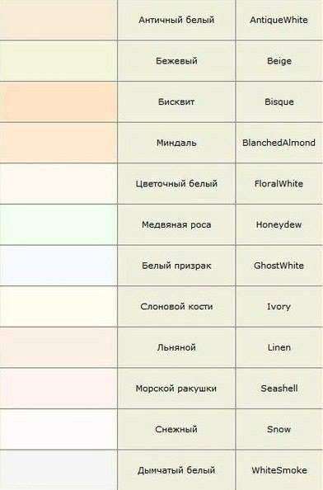
Task: Select the Beige color swatch
Action: 59,60
